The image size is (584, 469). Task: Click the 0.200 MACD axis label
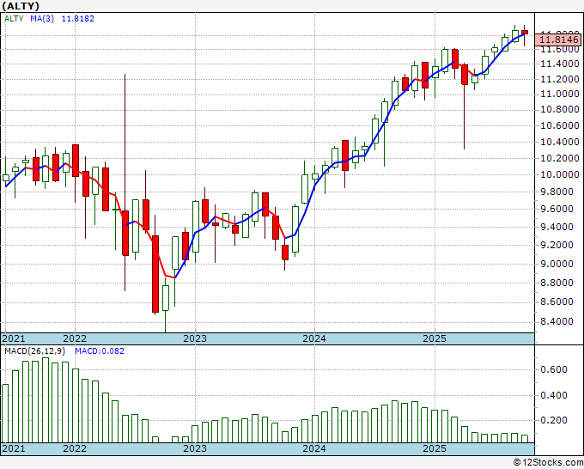[x=554, y=420]
